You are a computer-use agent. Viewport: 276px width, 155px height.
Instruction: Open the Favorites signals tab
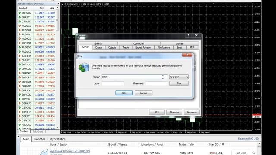[39, 139]
